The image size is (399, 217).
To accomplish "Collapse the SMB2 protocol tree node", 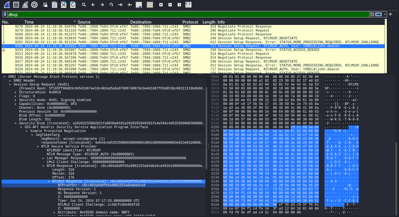I will (5, 77).
